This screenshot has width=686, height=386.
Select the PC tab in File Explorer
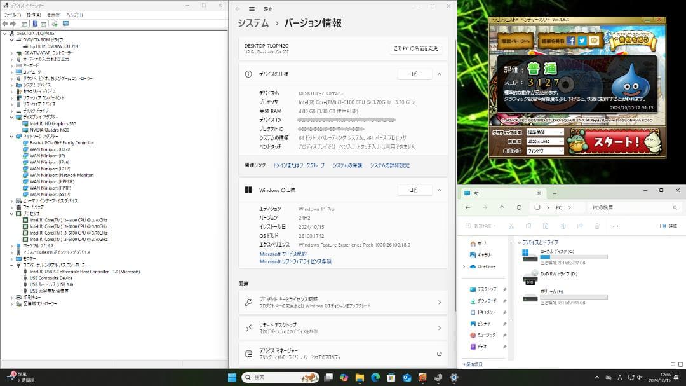[476, 193]
